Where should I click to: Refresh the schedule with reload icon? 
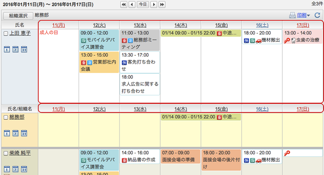[318, 15]
